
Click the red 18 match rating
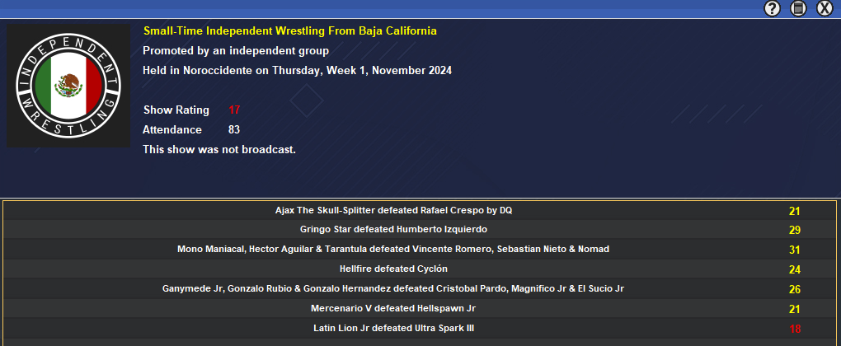click(795, 329)
